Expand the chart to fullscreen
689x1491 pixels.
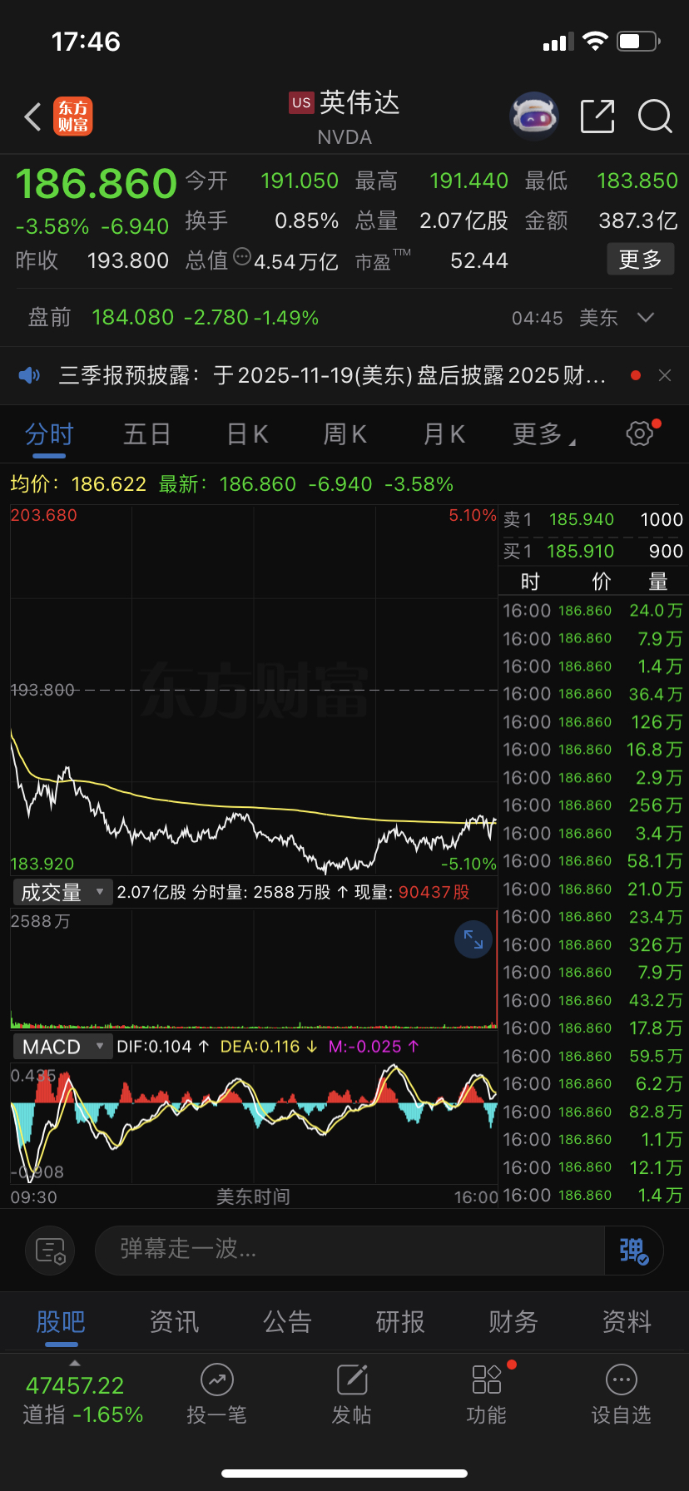(x=473, y=939)
